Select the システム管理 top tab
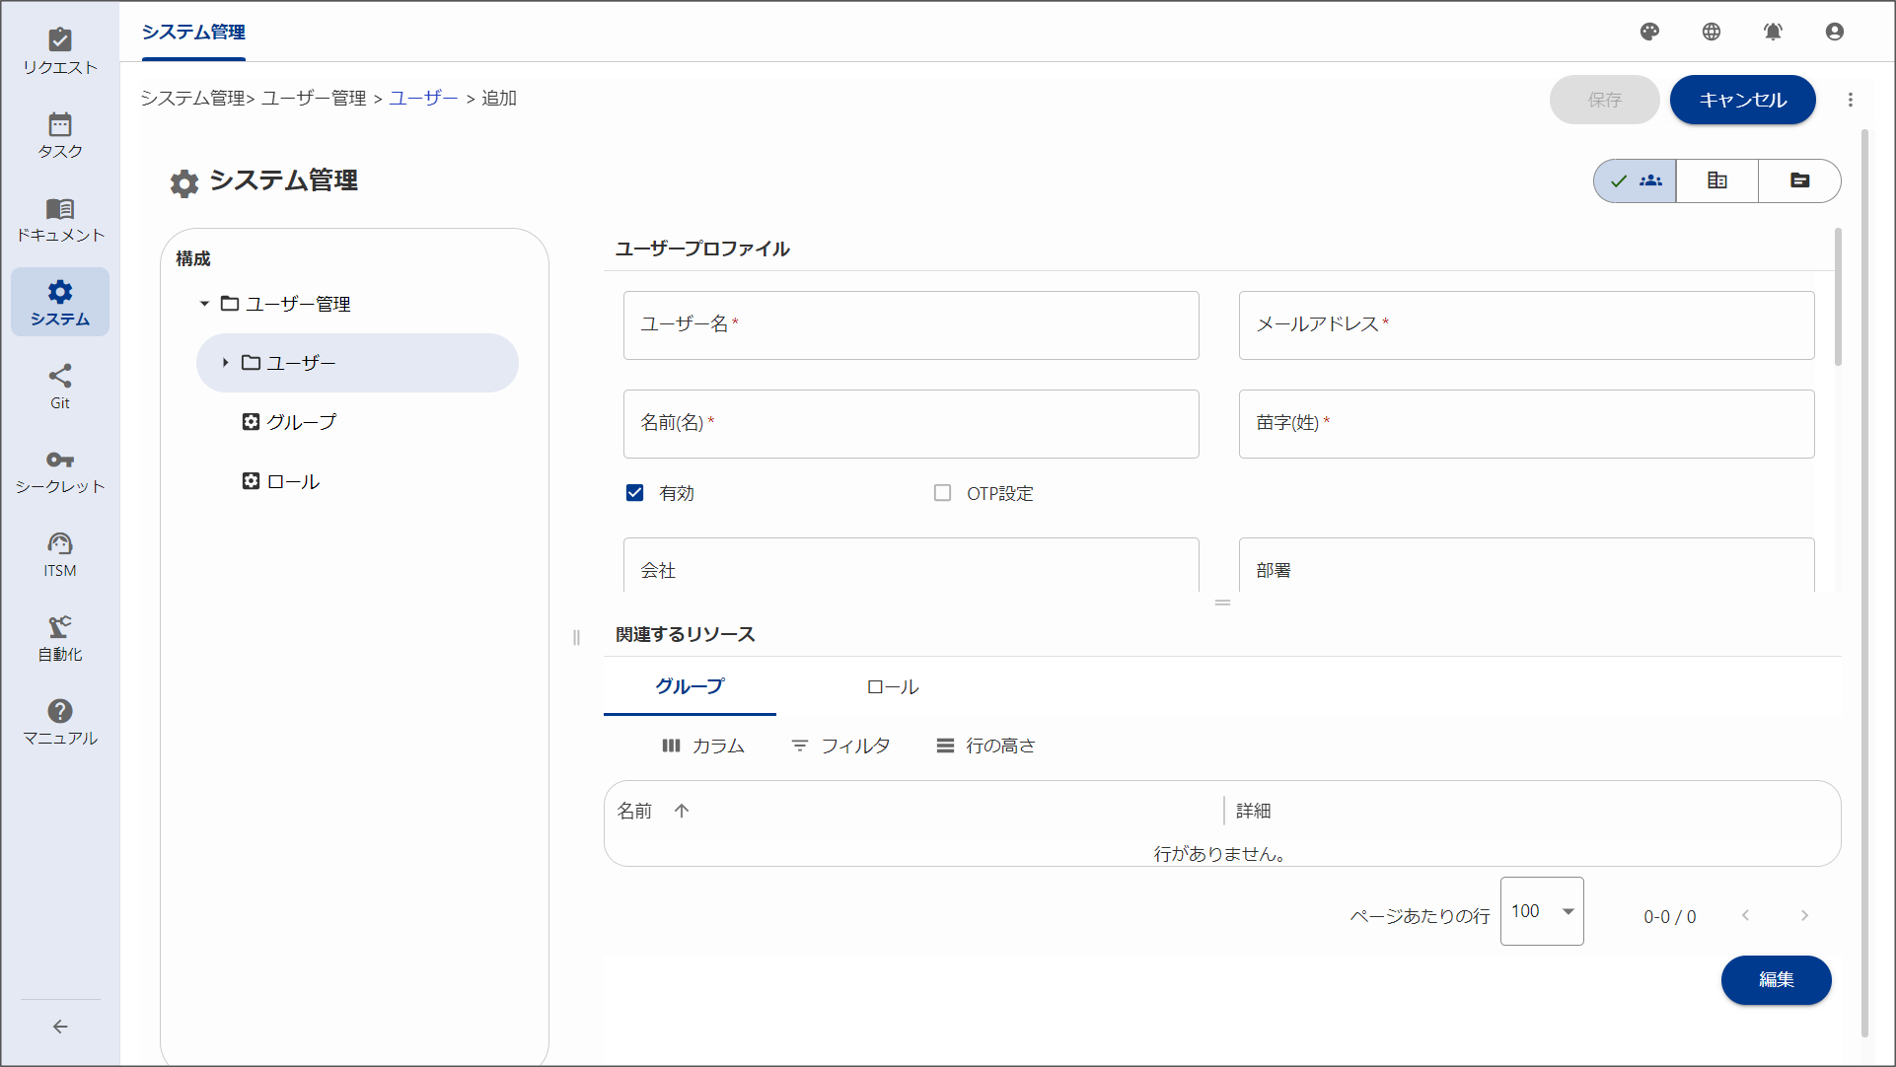1896x1067 pixels. [x=193, y=32]
